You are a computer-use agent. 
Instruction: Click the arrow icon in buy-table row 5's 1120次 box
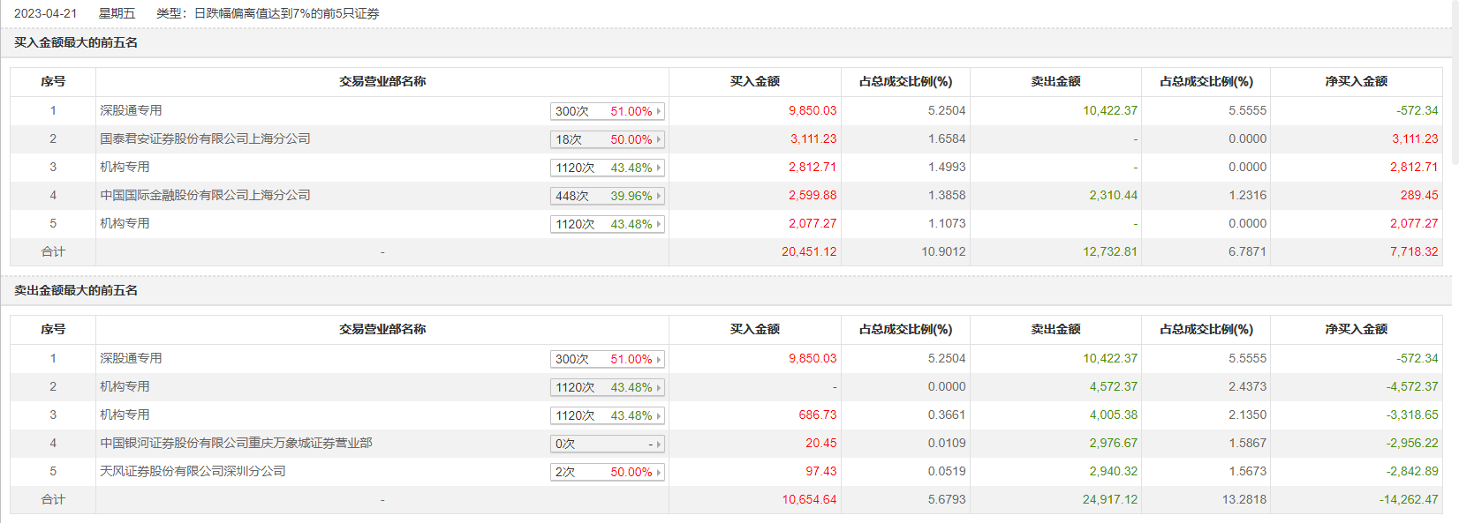[x=659, y=224]
